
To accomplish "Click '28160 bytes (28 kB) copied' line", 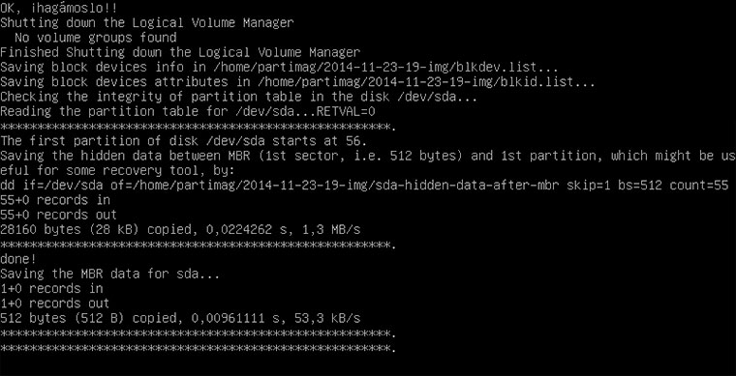I will tap(180, 230).
